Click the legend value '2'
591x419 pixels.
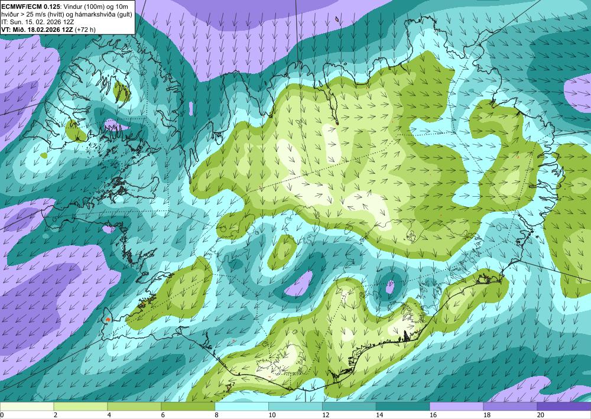(56, 415)
